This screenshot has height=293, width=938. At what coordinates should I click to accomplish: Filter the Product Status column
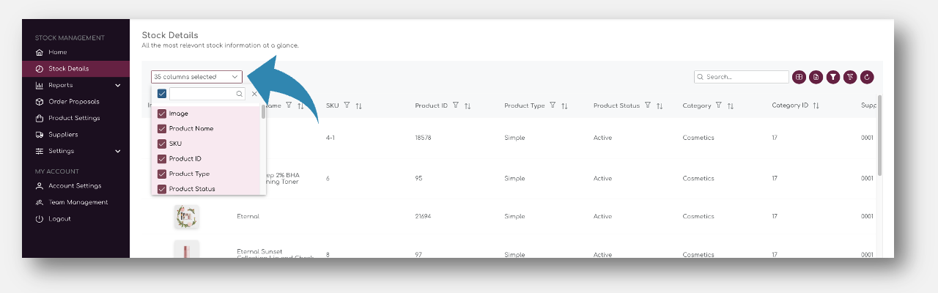click(x=648, y=105)
